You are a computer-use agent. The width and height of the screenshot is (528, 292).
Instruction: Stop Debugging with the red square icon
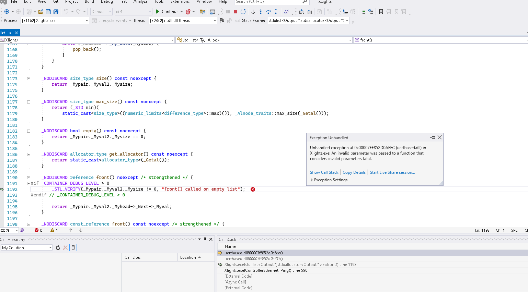click(235, 11)
